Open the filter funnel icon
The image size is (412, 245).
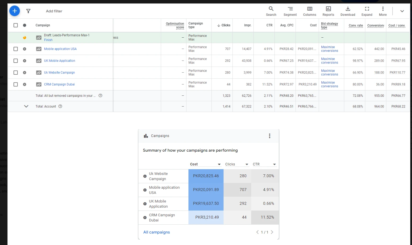click(x=28, y=11)
